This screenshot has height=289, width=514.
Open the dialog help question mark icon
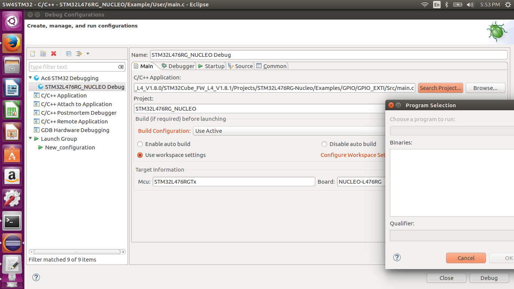click(x=36, y=277)
